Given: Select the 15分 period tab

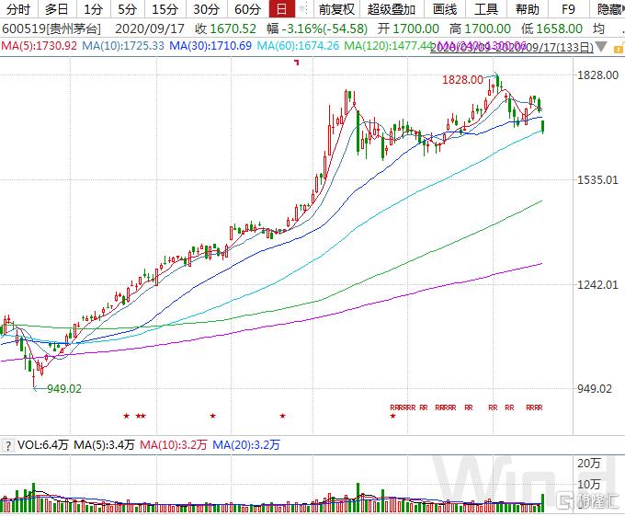Looking at the screenshot, I should 165,9.
